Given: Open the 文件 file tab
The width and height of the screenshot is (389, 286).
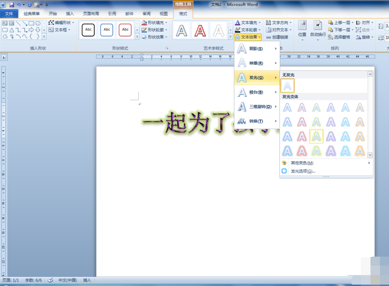Looking at the screenshot, I should pyautogui.click(x=9, y=14).
